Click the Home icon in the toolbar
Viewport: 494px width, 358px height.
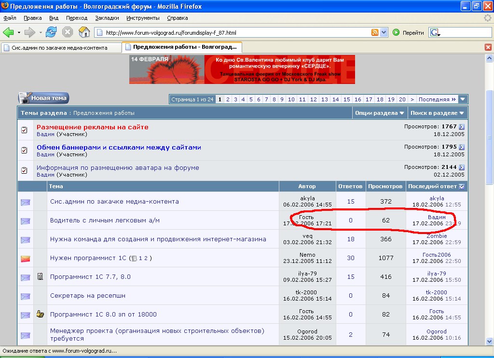(84, 32)
